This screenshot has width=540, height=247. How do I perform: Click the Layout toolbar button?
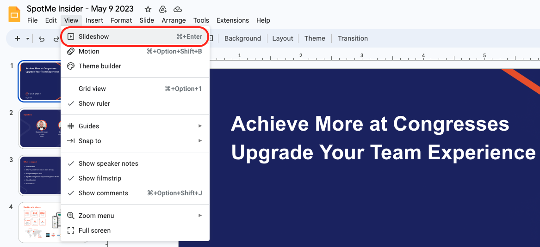pyautogui.click(x=282, y=38)
